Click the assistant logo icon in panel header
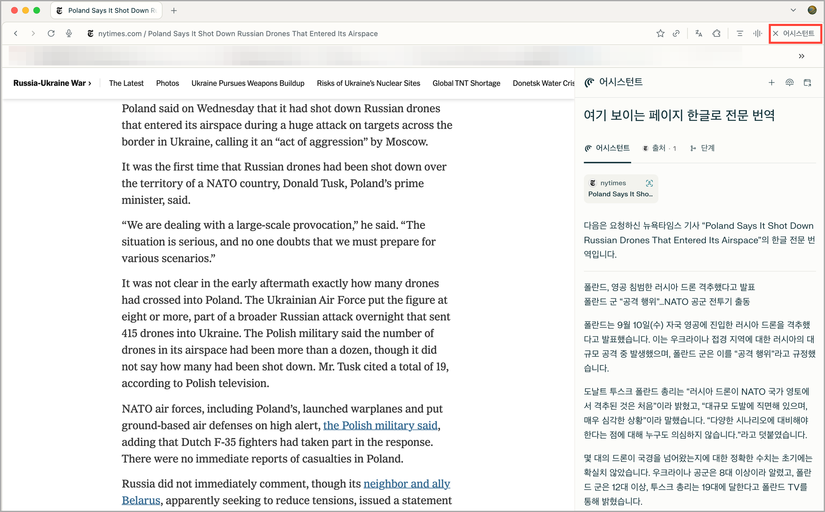 (x=589, y=82)
